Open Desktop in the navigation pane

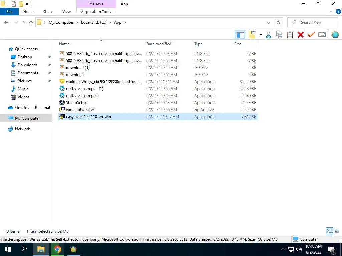(25, 57)
